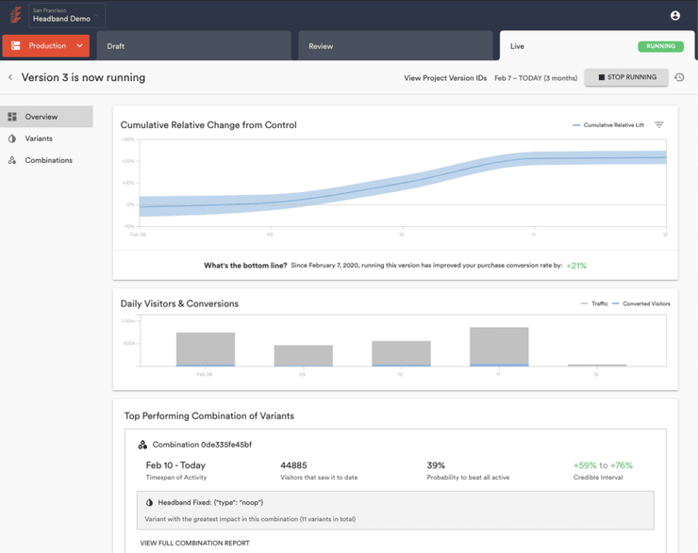Toggle Converted Visitors legend series

[x=641, y=303]
